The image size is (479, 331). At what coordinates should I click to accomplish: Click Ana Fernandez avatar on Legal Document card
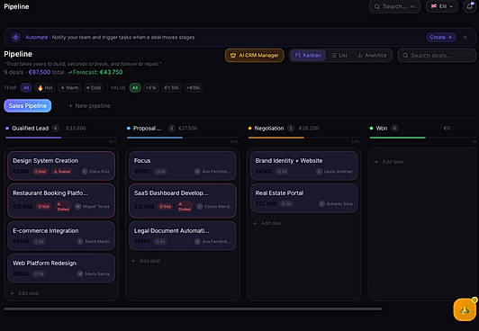coord(197,241)
